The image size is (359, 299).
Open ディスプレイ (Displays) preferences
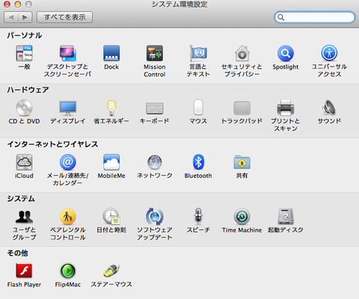coord(67,108)
